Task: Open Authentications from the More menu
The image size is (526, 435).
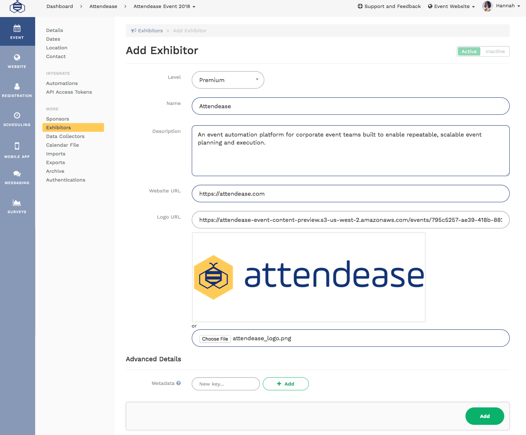Action: pyautogui.click(x=66, y=180)
